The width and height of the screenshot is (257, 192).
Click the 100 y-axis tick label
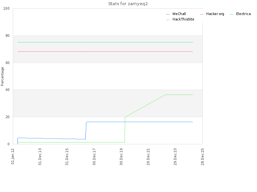[6, 9]
